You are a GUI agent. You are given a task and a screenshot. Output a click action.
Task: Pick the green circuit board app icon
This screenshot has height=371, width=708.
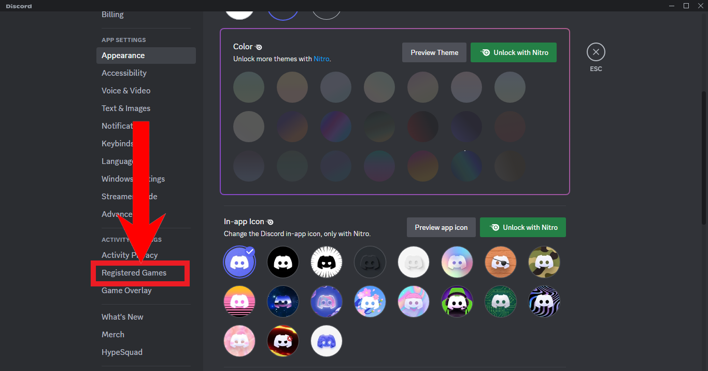(501, 301)
